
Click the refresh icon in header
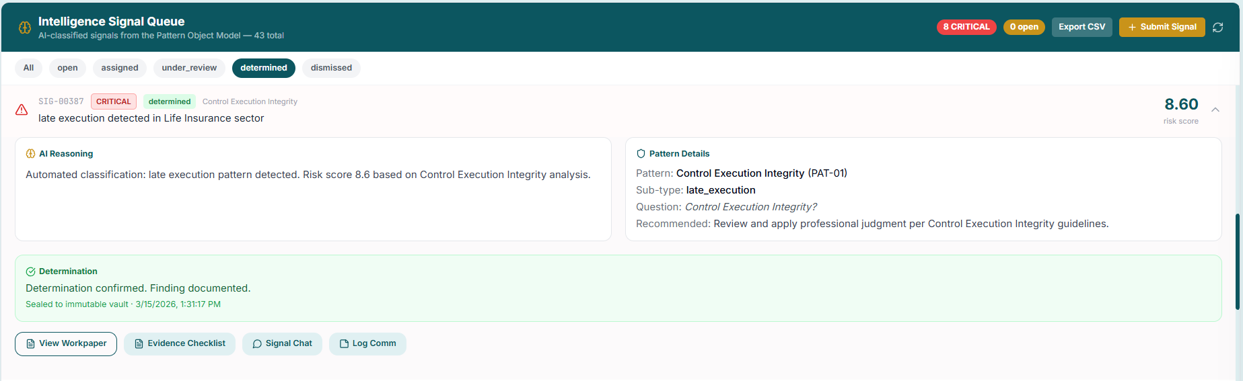[1217, 28]
